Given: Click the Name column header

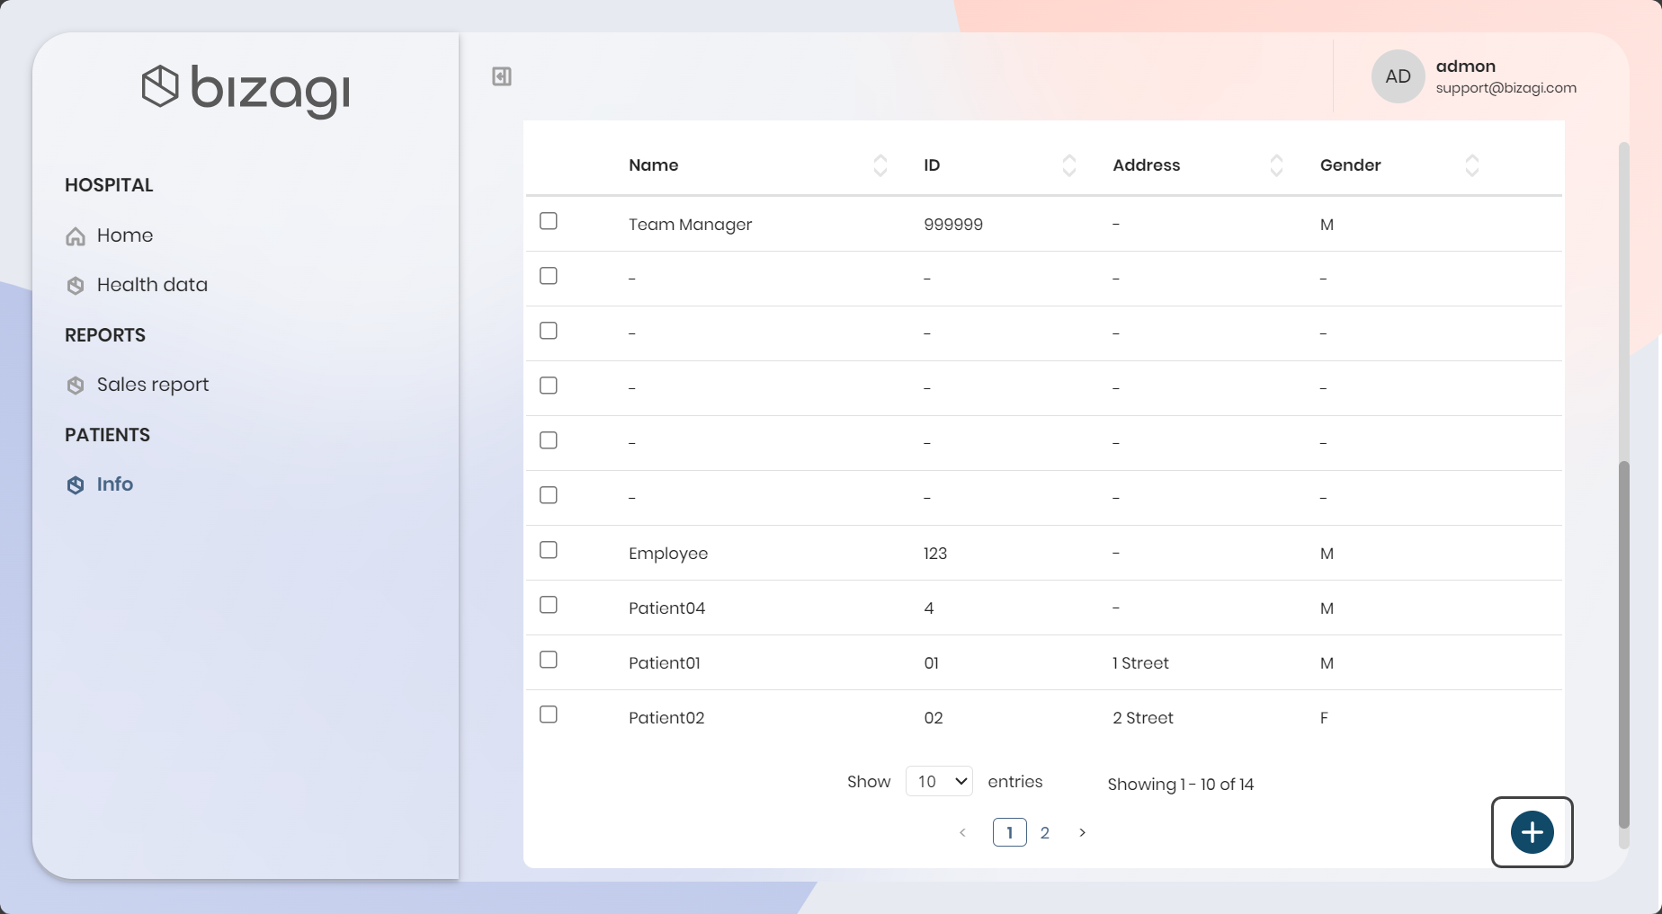Looking at the screenshot, I should click(x=654, y=165).
